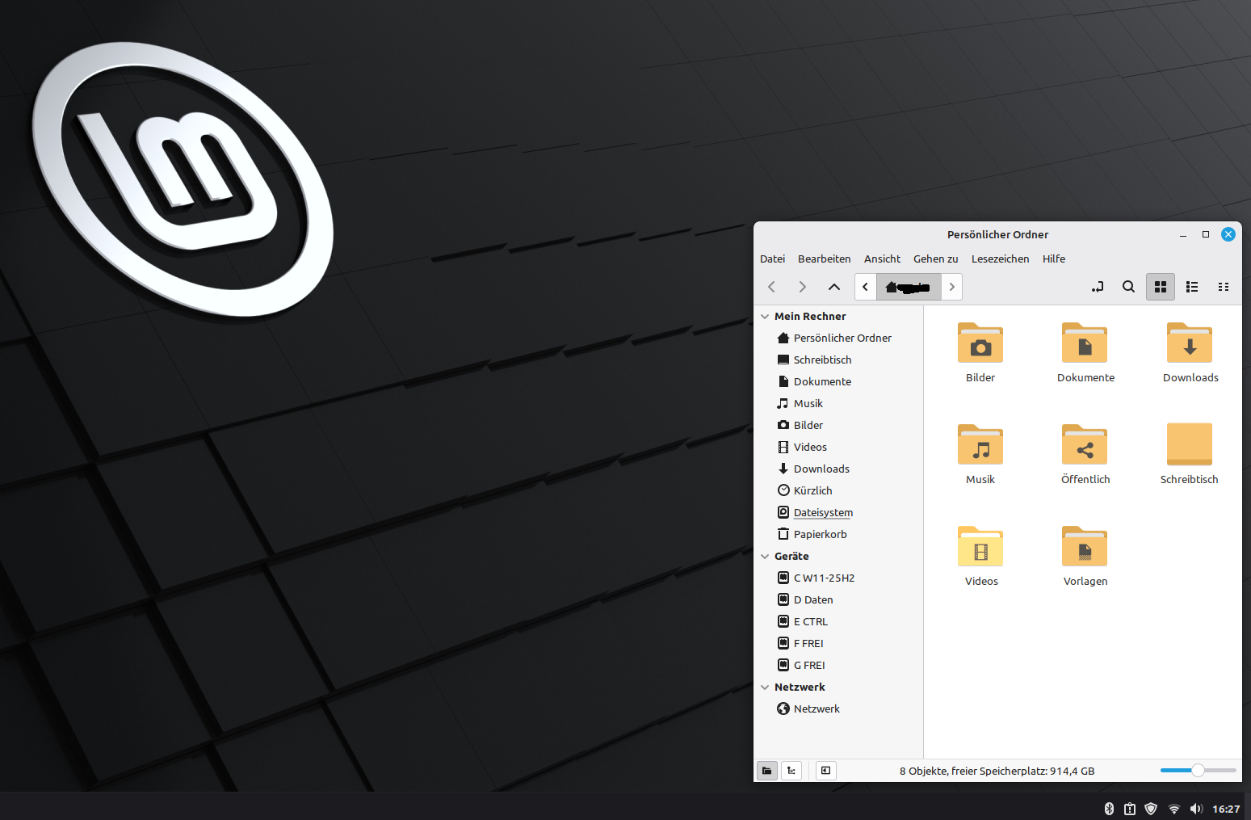The height and width of the screenshot is (820, 1251).
Task: Close the Persönlicher Ordner window
Action: 1228,234
